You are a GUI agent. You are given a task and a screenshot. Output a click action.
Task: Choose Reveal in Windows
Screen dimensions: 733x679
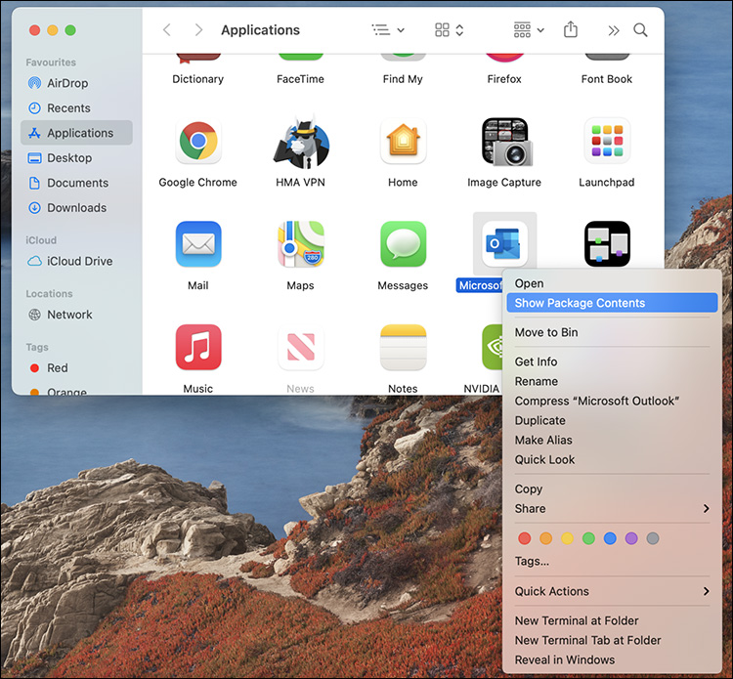[612, 659]
